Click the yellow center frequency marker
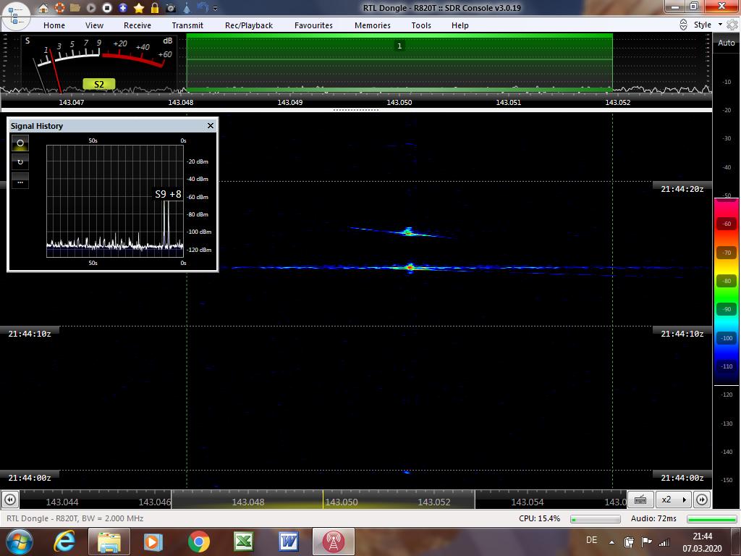The height and width of the screenshot is (556, 741). tap(323, 500)
